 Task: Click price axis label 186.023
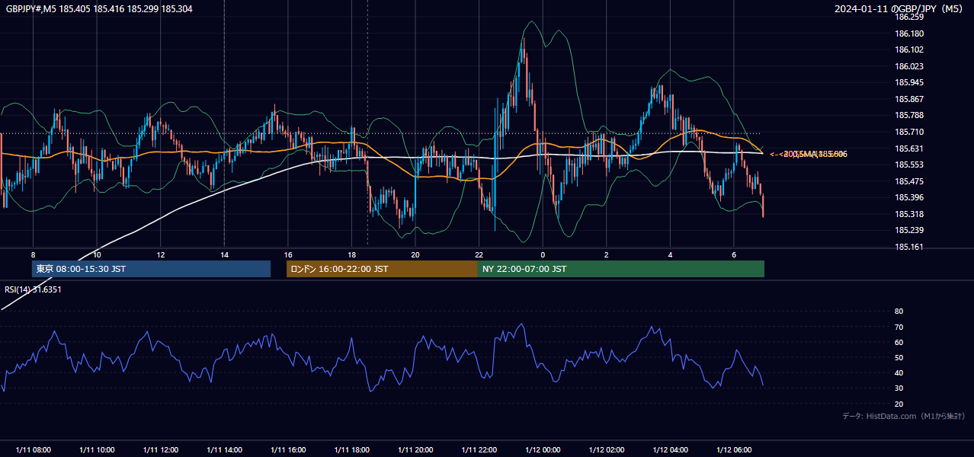908,66
